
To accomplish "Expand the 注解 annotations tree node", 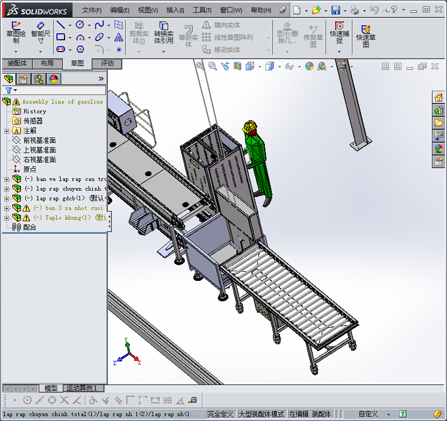I will pyautogui.click(x=6, y=130).
